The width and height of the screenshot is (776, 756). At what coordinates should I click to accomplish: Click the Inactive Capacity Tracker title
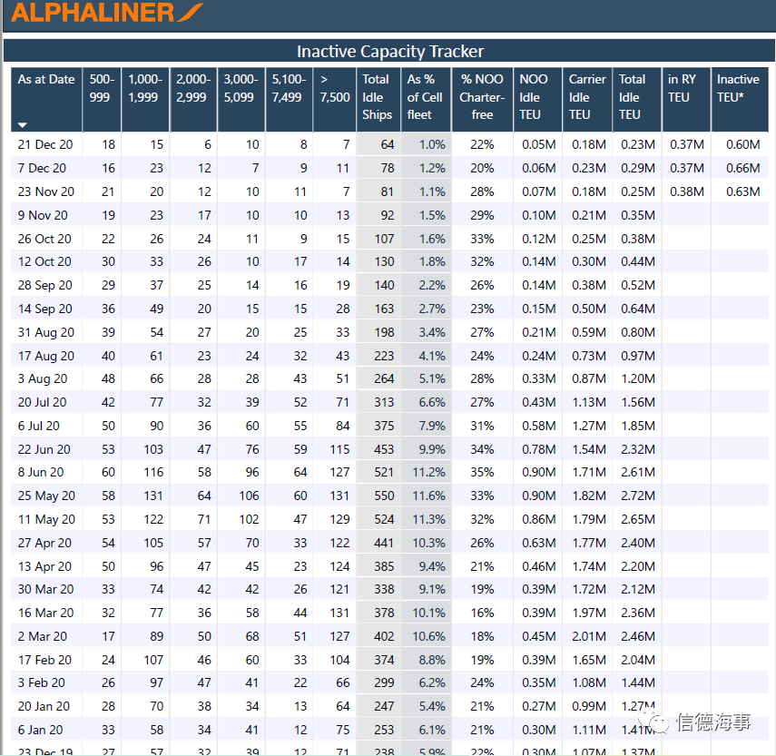pyautogui.click(x=390, y=52)
